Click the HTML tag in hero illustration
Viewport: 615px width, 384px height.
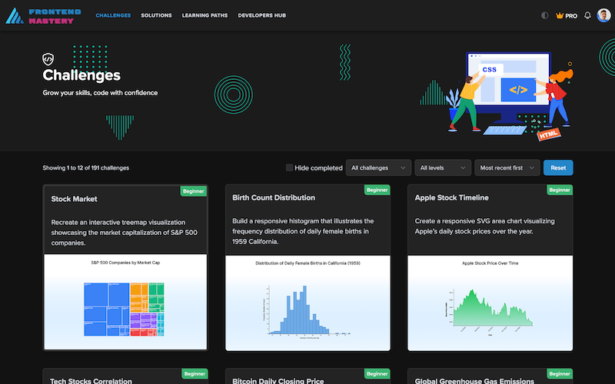(549, 134)
